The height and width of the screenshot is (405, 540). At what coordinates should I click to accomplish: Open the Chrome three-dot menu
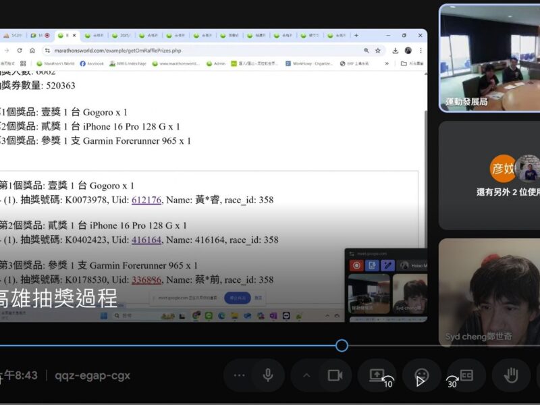coord(421,50)
